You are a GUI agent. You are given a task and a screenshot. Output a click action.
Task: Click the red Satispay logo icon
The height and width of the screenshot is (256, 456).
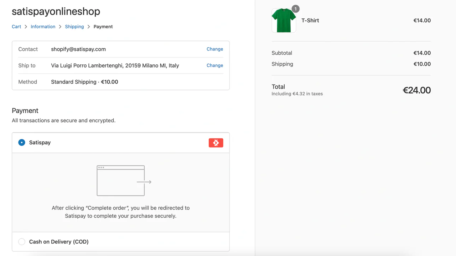[216, 143]
